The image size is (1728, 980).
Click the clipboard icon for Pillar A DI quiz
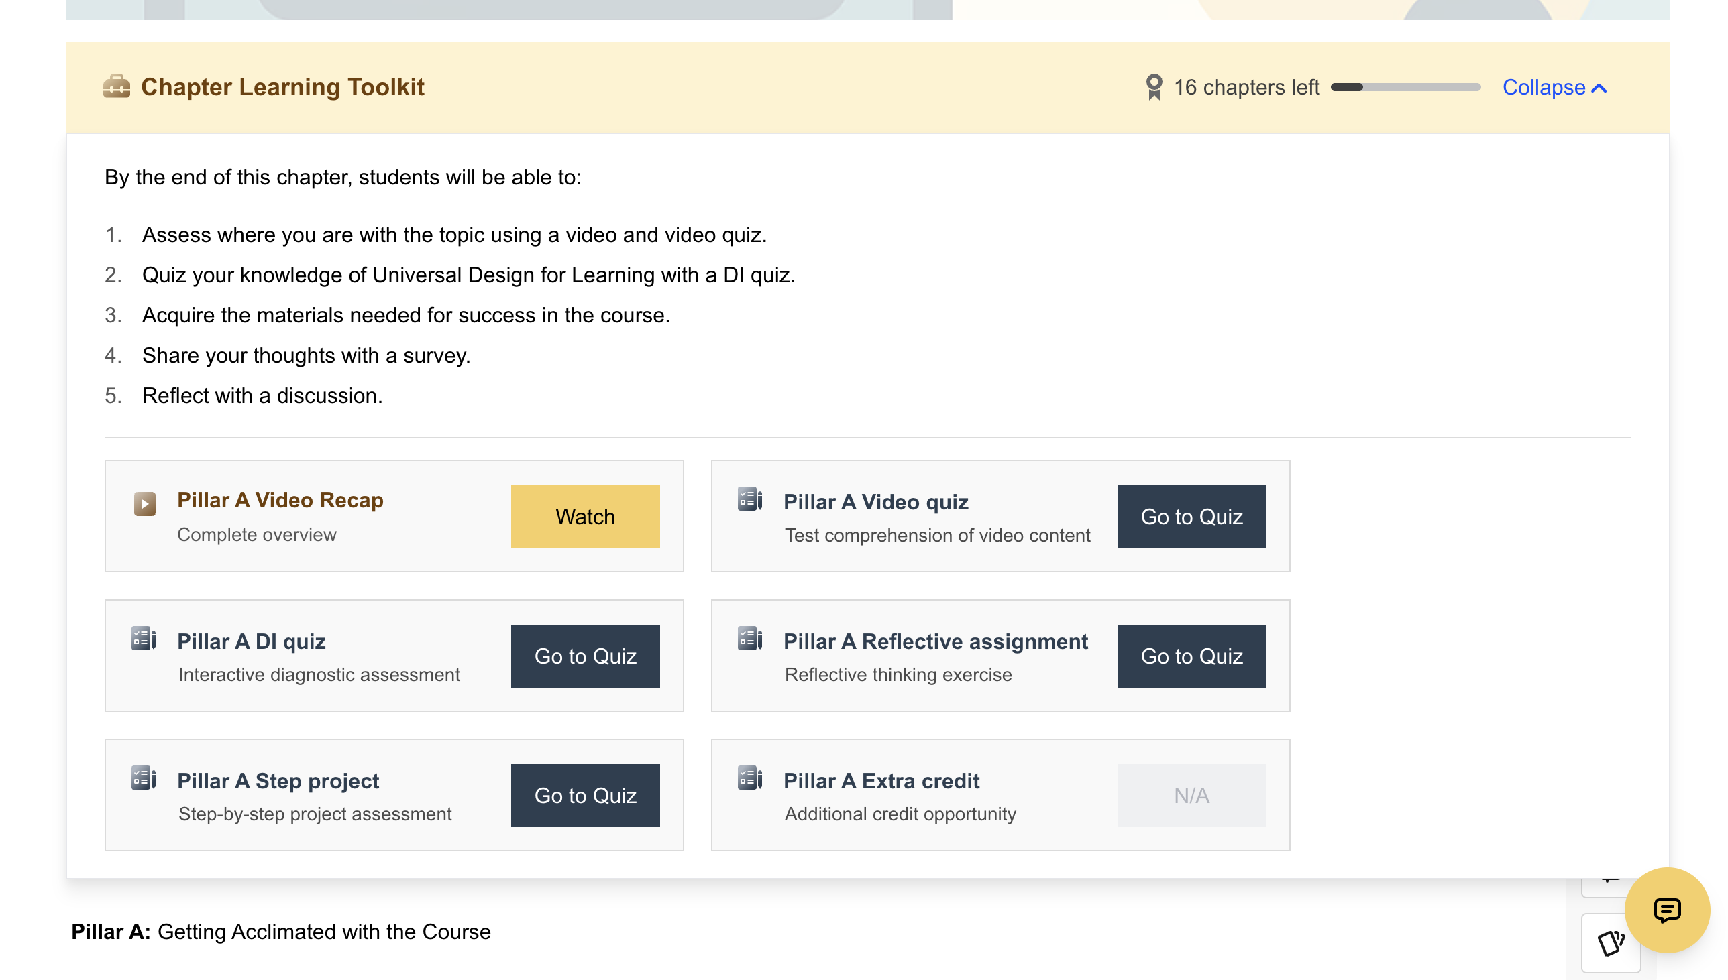coord(144,639)
